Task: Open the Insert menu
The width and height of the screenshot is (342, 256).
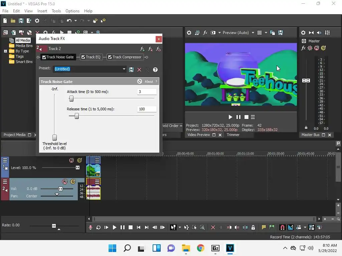Action: point(42,11)
